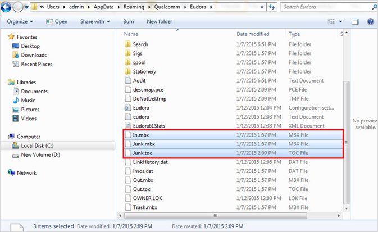This screenshot has height=232, width=378.
Task: Click the Trash.mbx file icon
Action: 127,207
